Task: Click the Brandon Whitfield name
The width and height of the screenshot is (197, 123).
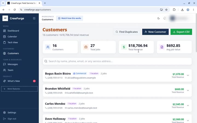Action: click(x=58, y=89)
